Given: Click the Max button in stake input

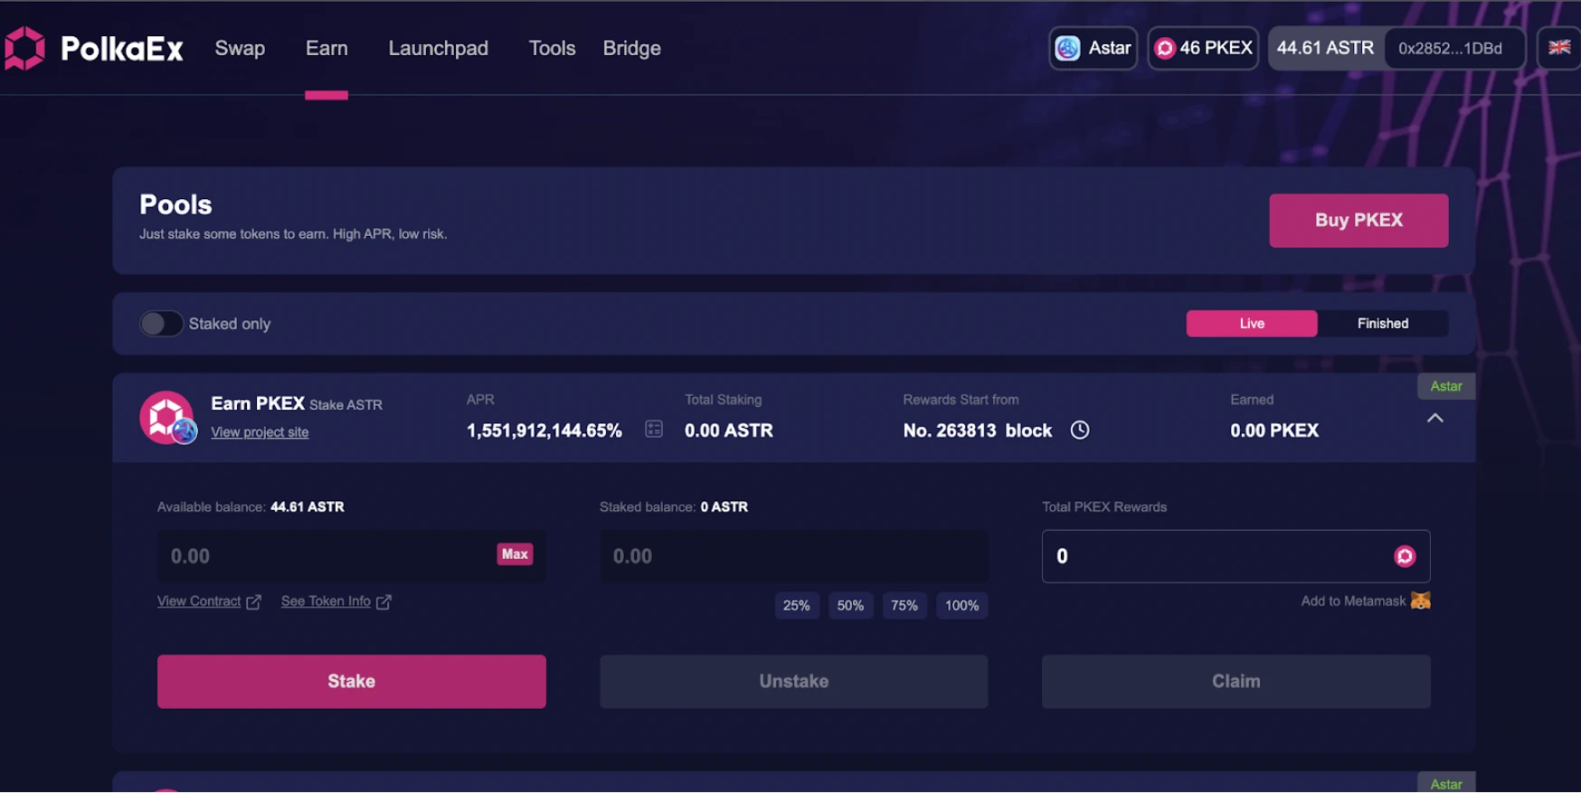Looking at the screenshot, I should click(515, 554).
